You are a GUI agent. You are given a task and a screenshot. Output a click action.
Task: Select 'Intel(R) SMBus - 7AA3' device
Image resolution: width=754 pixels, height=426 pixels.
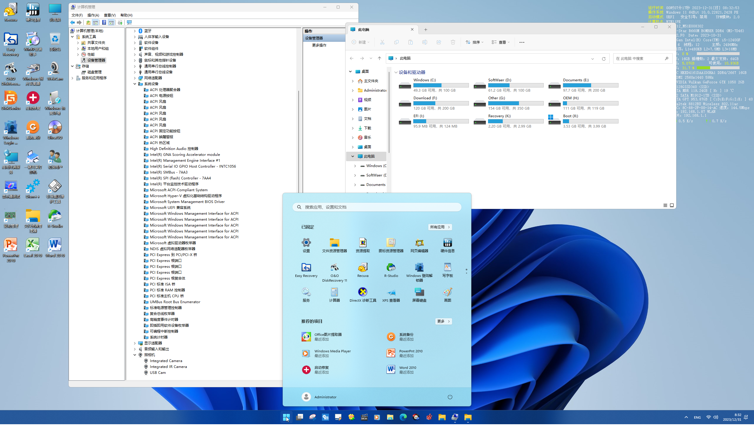pyautogui.click(x=168, y=172)
